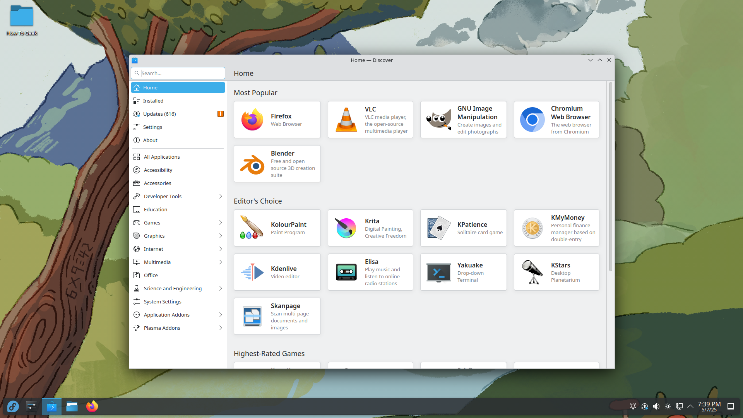Viewport: 743px width, 418px height.
Task: Open Updates (616) page
Action: pyautogui.click(x=178, y=114)
